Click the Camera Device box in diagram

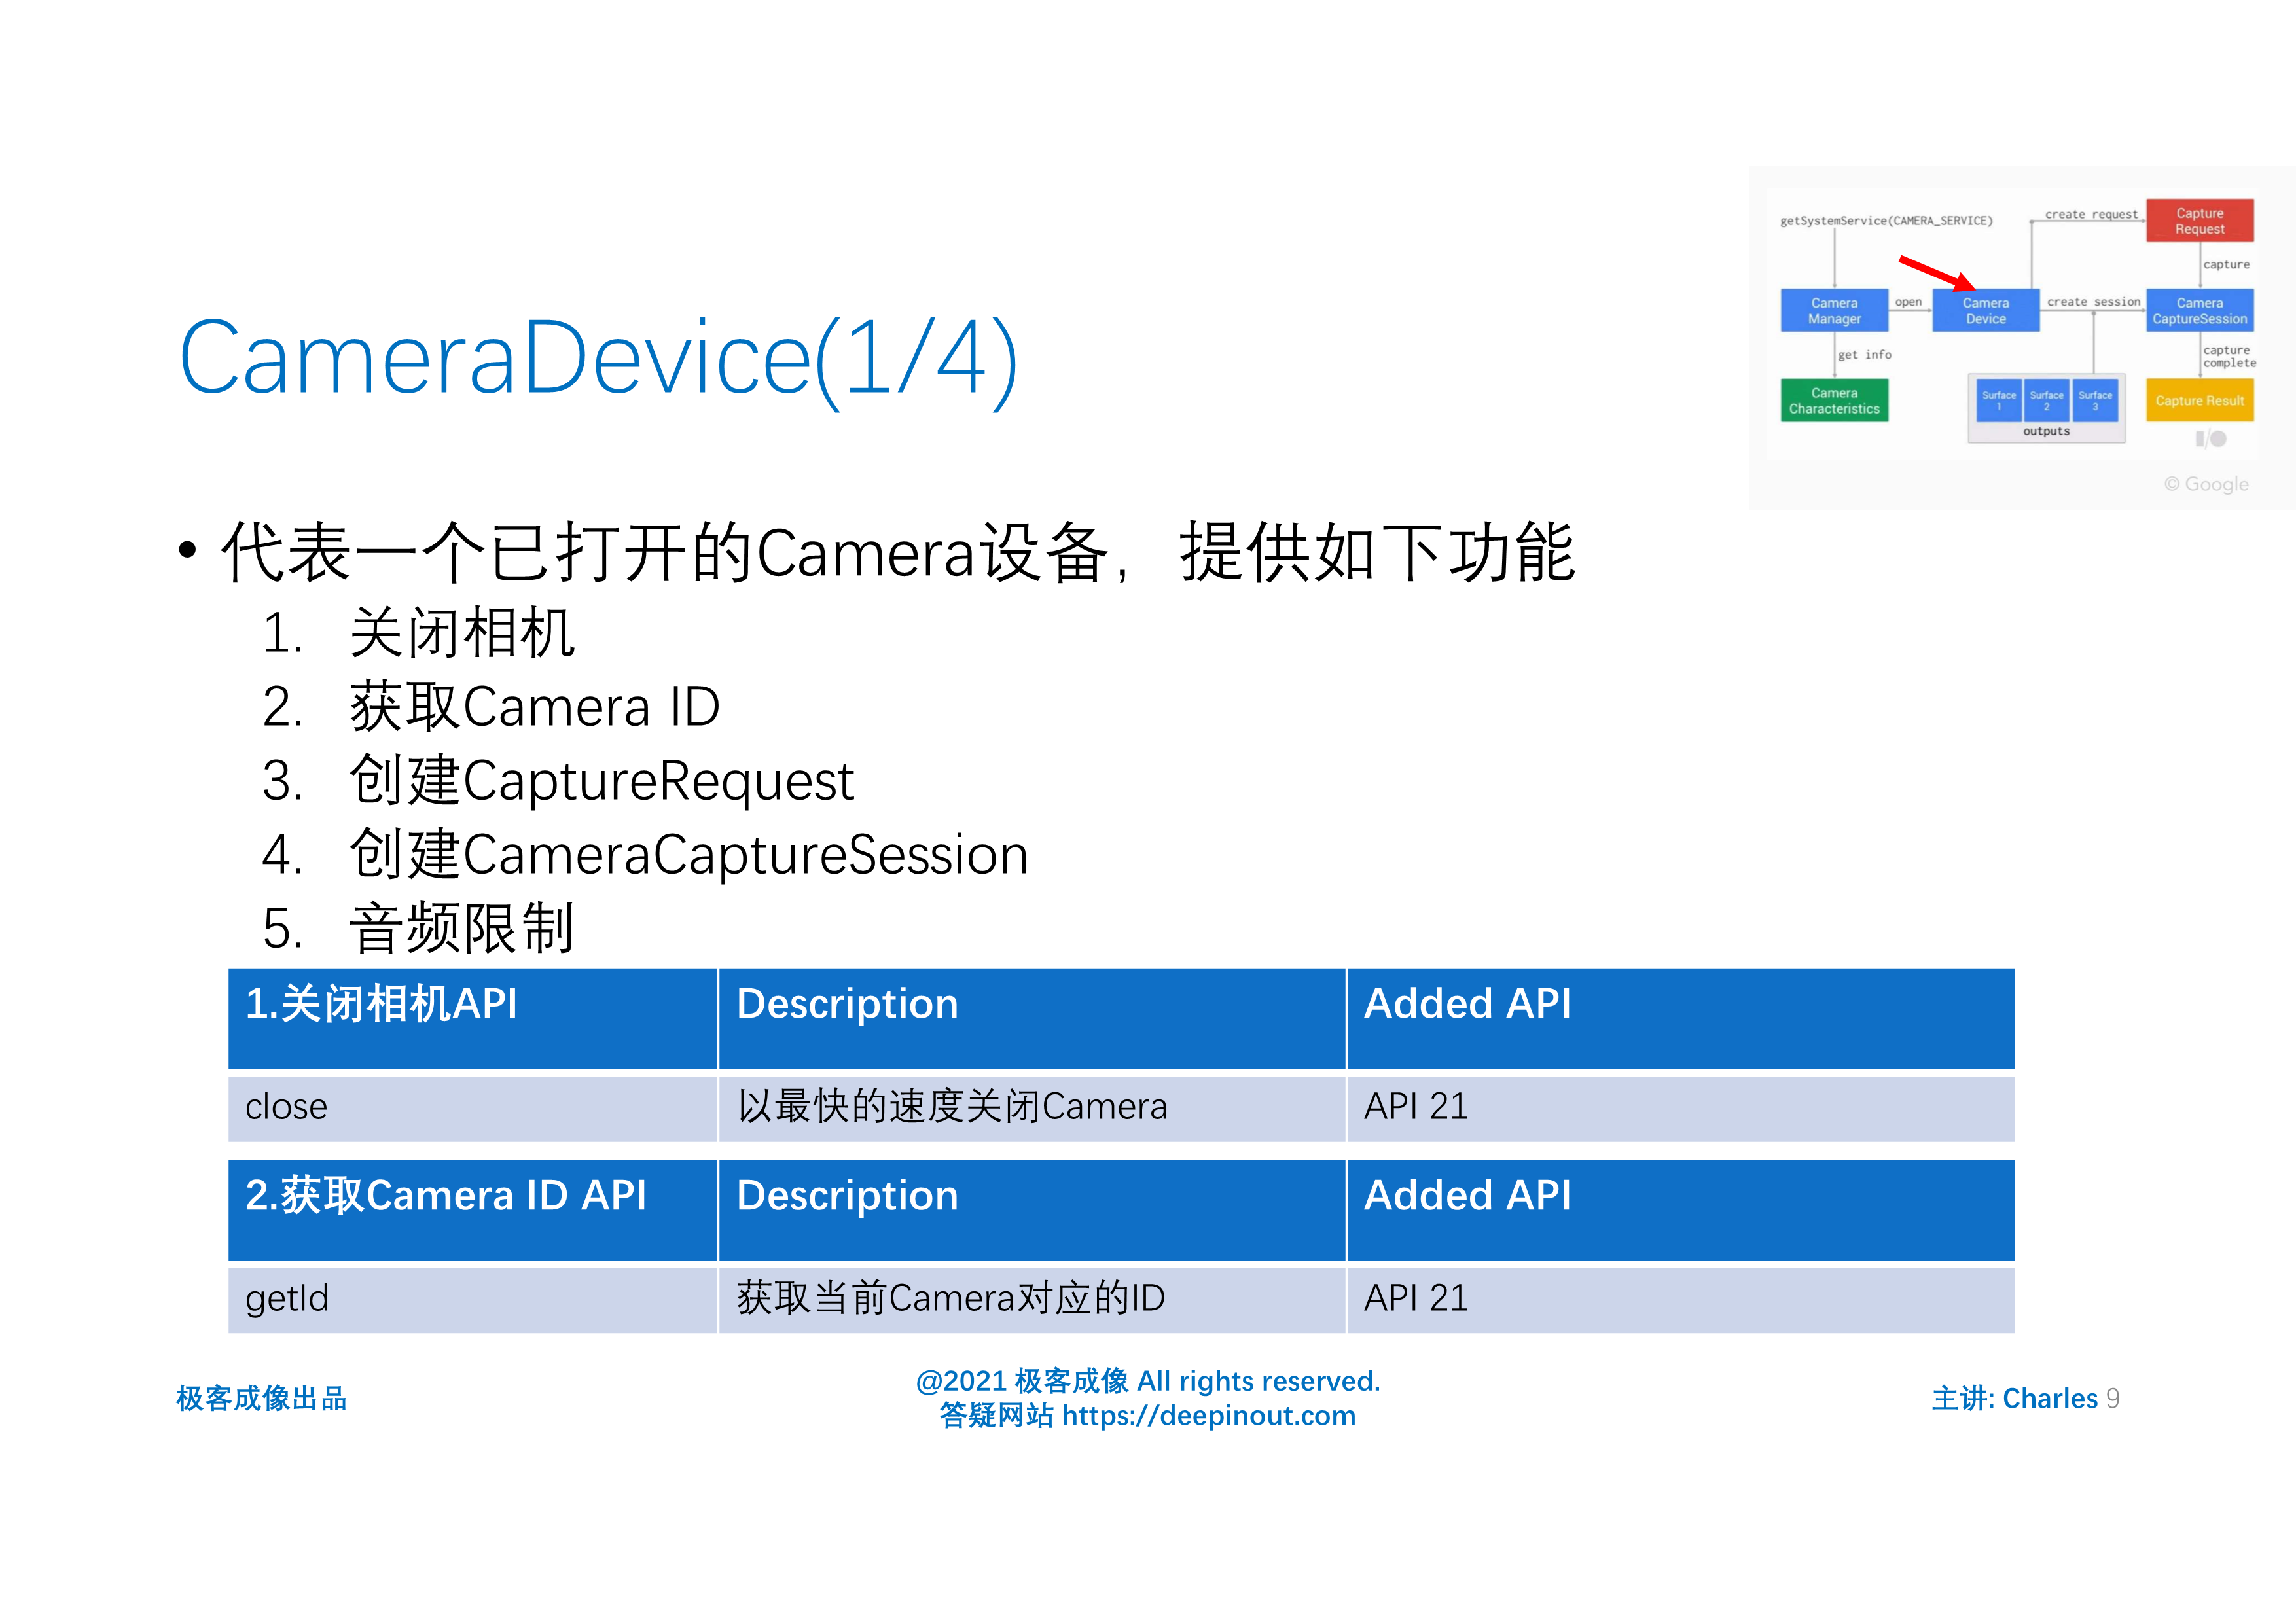(x=1985, y=310)
